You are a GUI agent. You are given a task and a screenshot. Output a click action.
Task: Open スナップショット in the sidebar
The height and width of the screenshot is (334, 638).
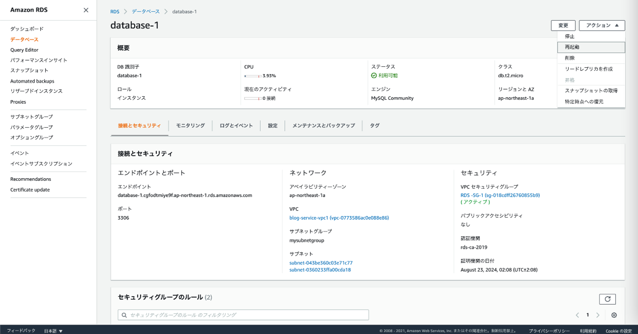[x=29, y=71]
